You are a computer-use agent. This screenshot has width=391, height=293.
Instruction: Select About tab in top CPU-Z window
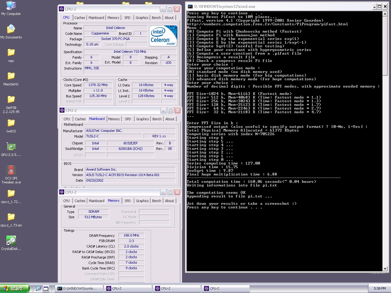pyautogui.click(x=169, y=18)
